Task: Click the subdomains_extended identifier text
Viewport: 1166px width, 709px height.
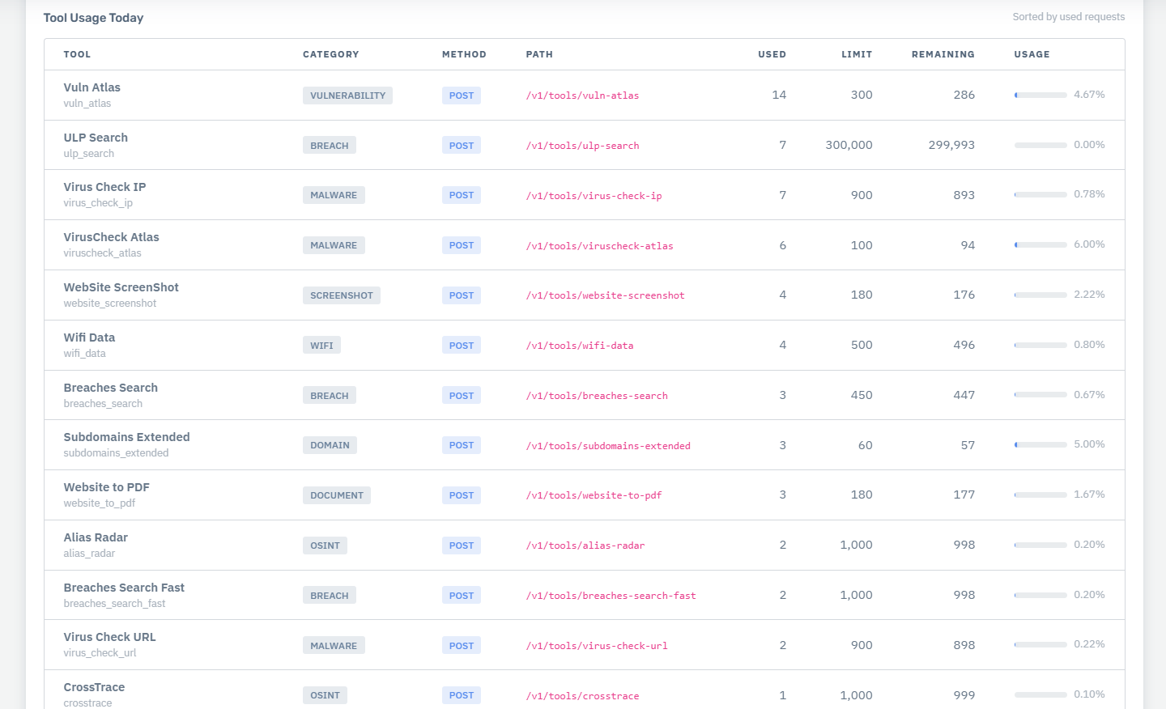Action: (116, 453)
